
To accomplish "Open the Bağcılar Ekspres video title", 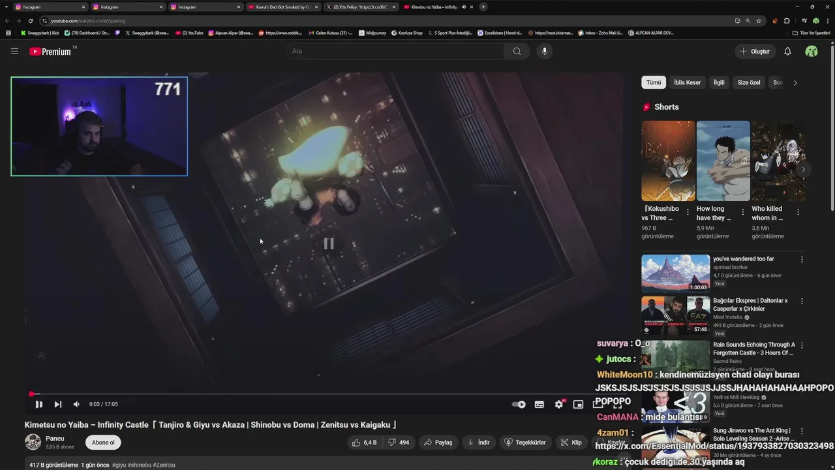I will pos(750,305).
